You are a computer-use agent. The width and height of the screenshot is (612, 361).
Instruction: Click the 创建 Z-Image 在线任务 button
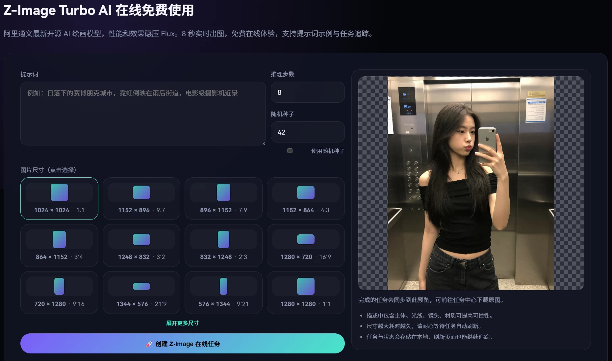[182, 343]
